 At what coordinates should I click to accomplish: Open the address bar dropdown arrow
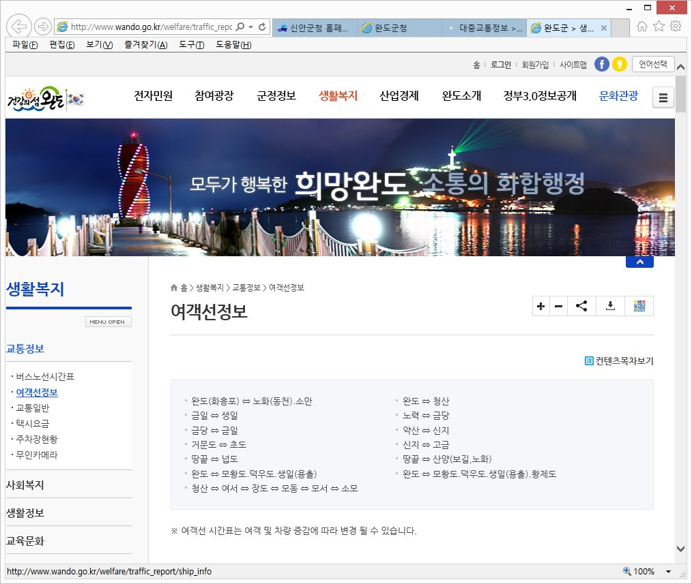250,27
